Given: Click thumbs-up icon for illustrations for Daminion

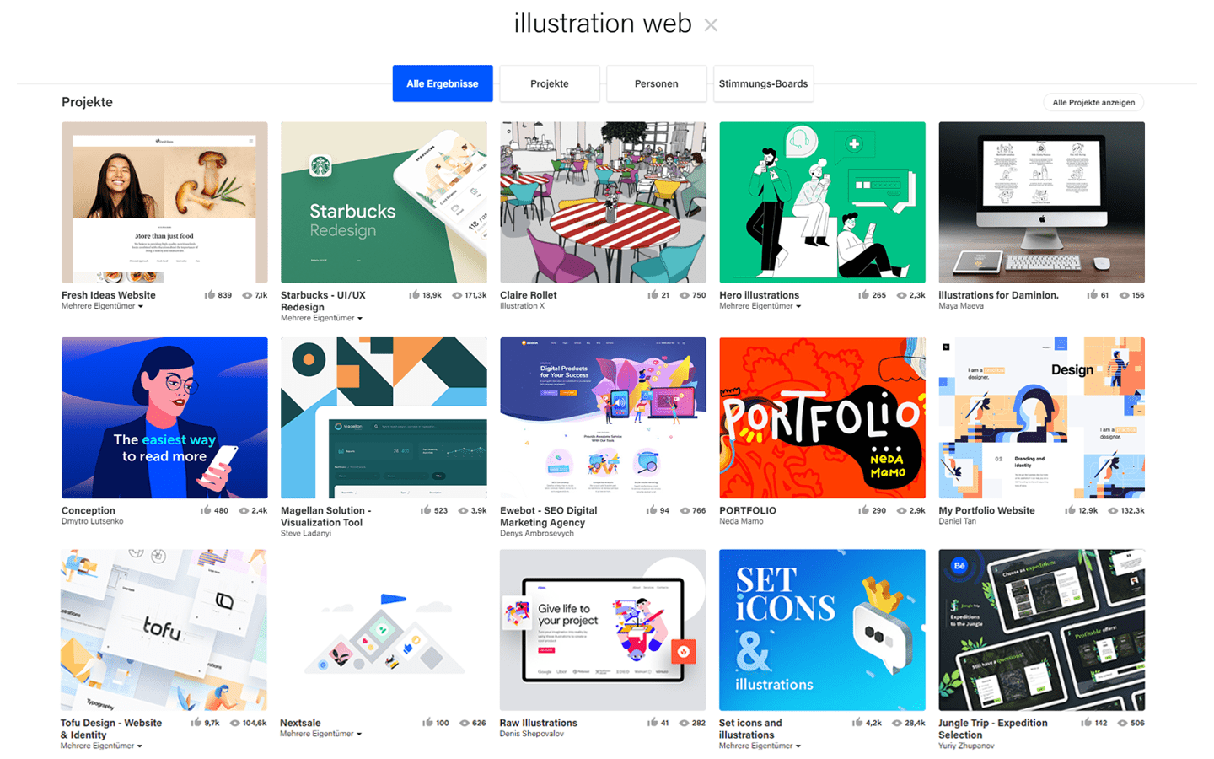Looking at the screenshot, I should click(x=1093, y=295).
